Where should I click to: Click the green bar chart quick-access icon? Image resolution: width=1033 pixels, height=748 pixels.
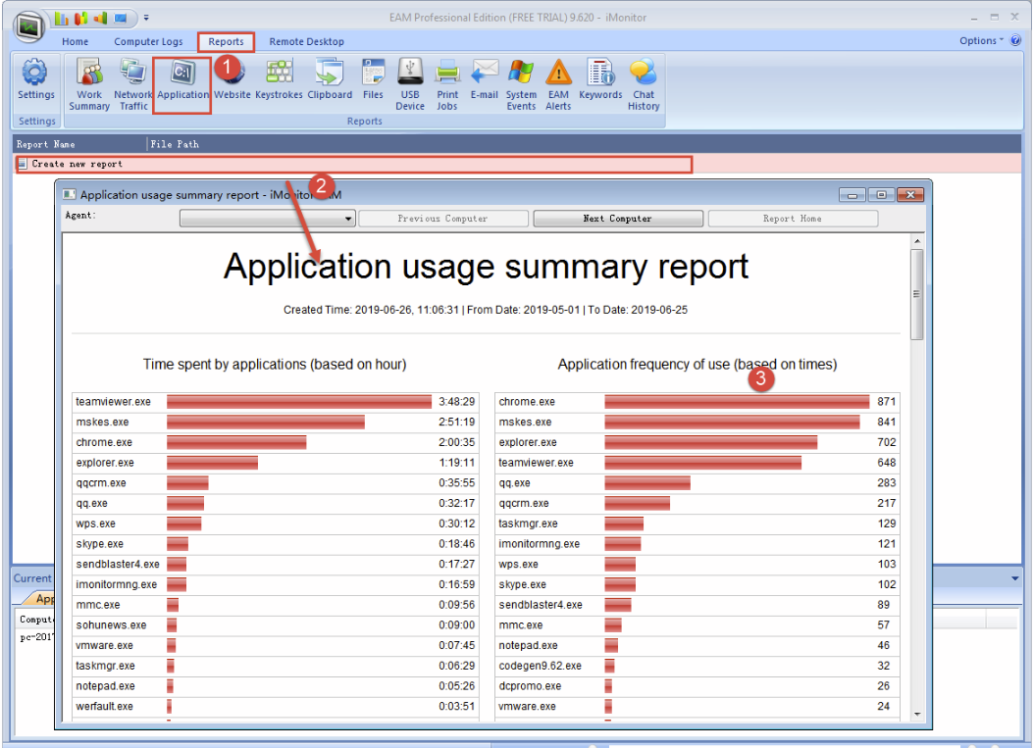tap(61, 18)
